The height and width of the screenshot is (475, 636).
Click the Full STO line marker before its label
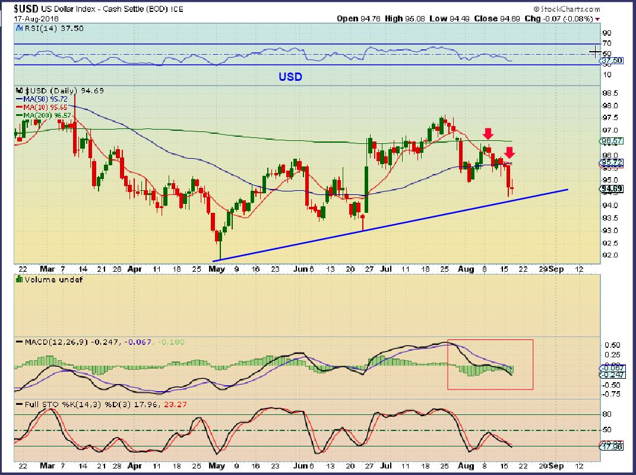[x=18, y=405]
